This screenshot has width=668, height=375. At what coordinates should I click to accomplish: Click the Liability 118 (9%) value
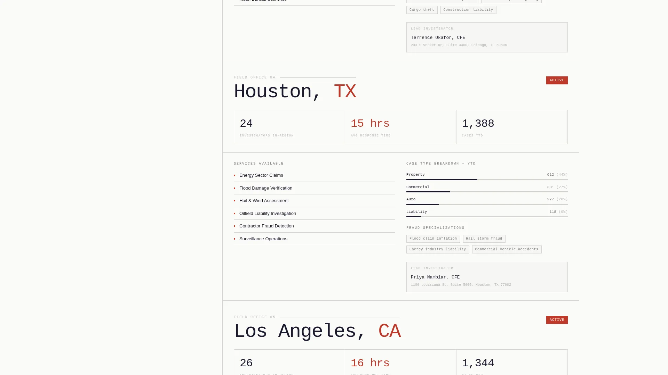point(558,212)
